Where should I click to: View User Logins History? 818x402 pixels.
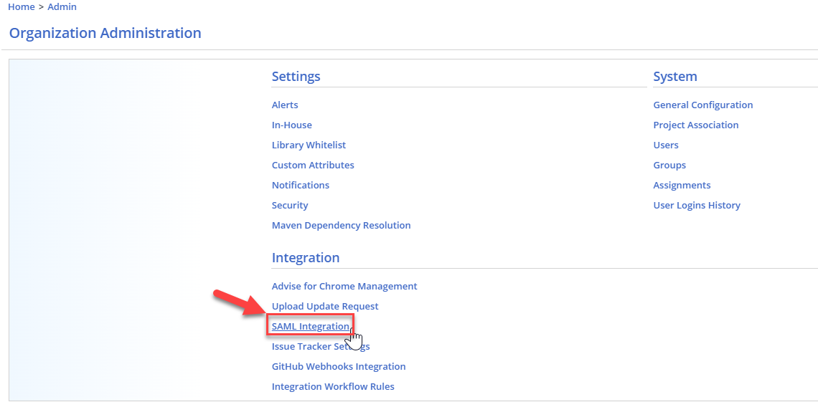pyautogui.click(x=696, y=205)
